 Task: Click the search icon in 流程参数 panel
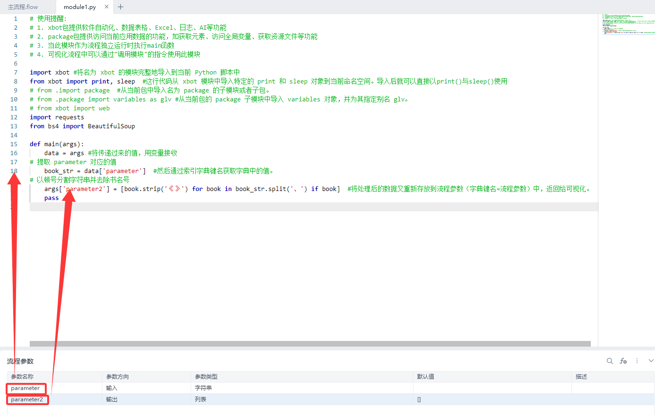point(610,361)
